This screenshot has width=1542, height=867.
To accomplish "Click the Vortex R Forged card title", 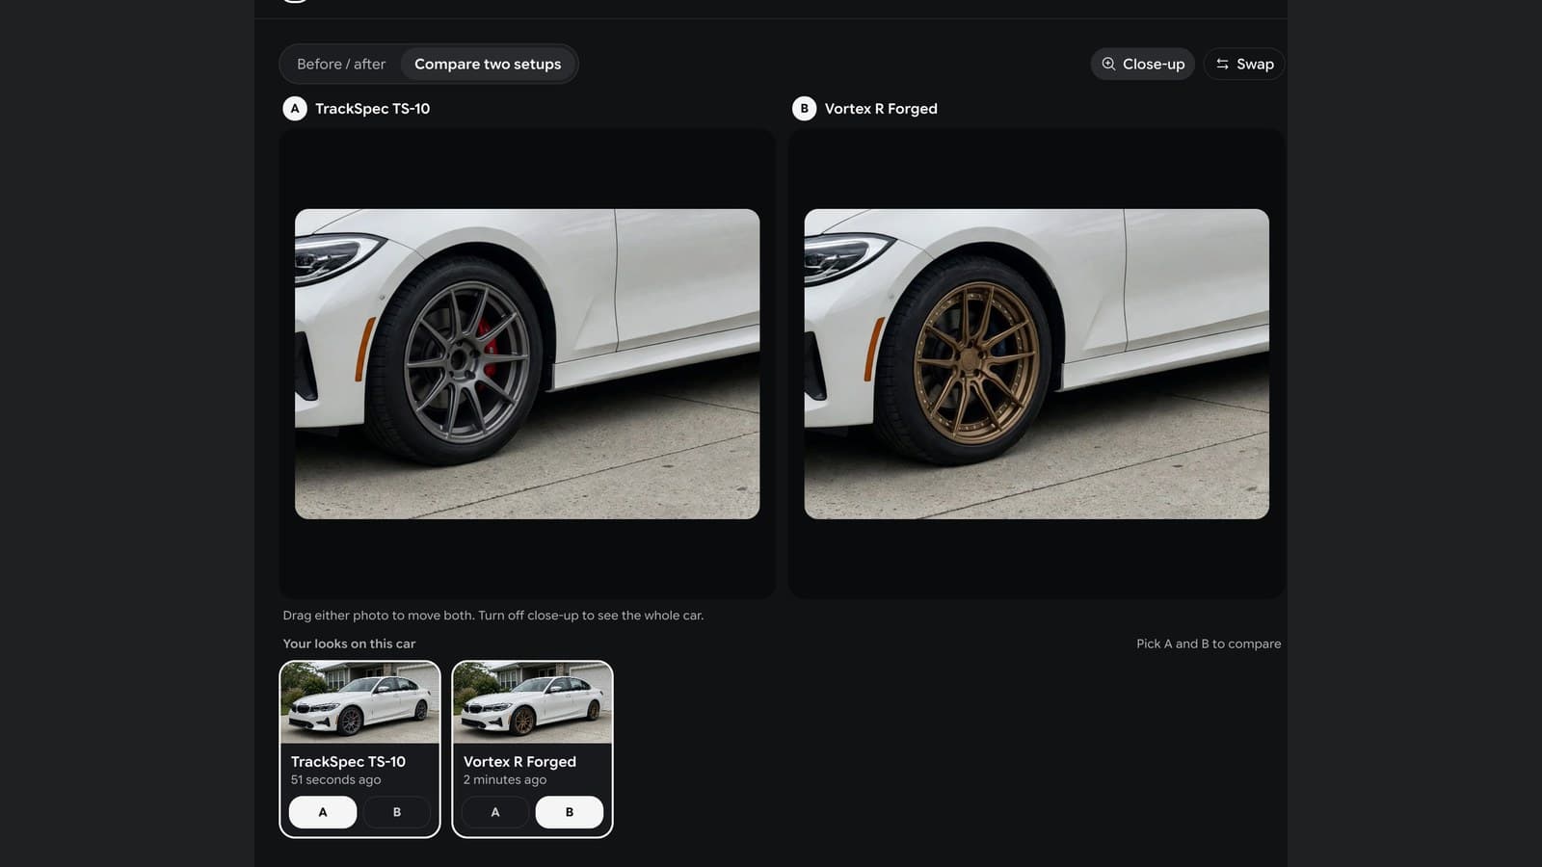I will pyautogui.click(x=519, y=761).
